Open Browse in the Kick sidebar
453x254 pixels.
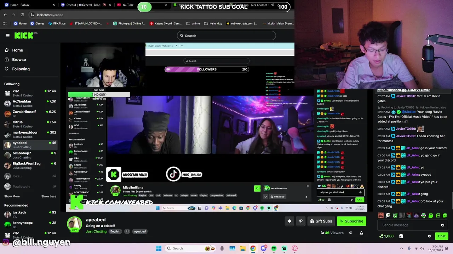[x=15, y=60]
